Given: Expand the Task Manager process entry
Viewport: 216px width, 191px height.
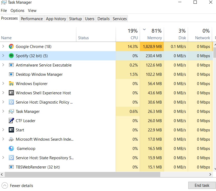Looking at the screenshot, I should click(3, 111).
